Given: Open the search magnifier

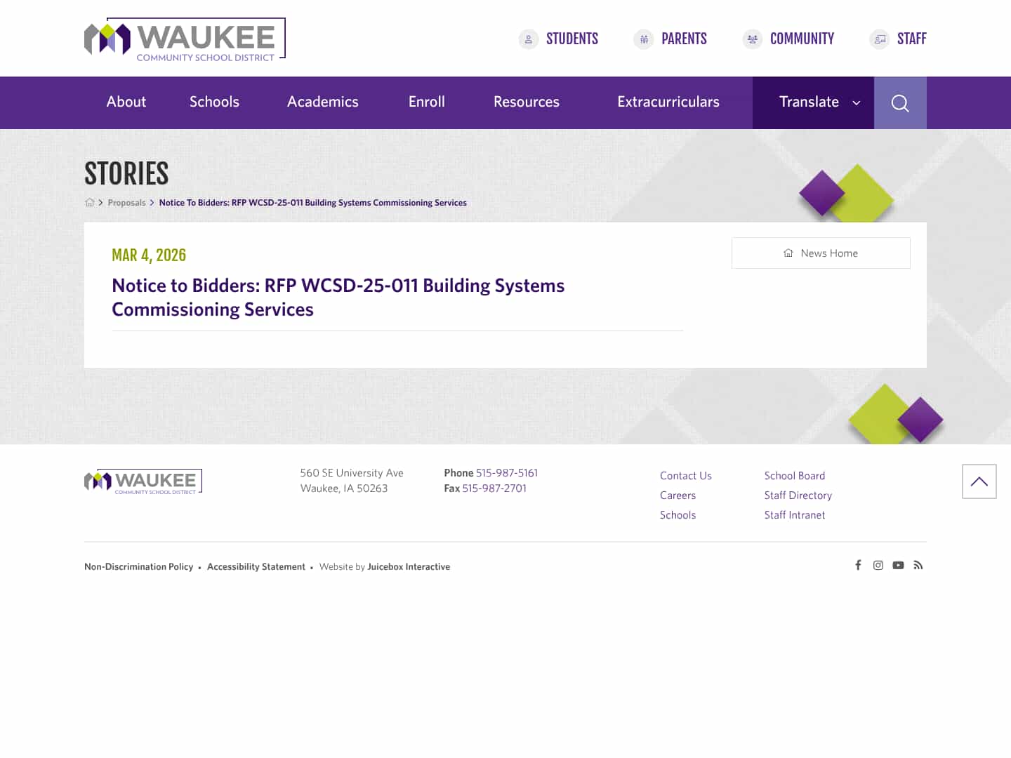Looking at the screenshot, I should tap(900, 102).
